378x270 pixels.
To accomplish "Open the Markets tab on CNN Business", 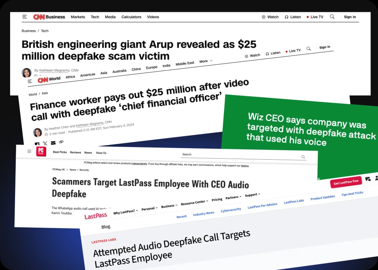I will [78, 17].
